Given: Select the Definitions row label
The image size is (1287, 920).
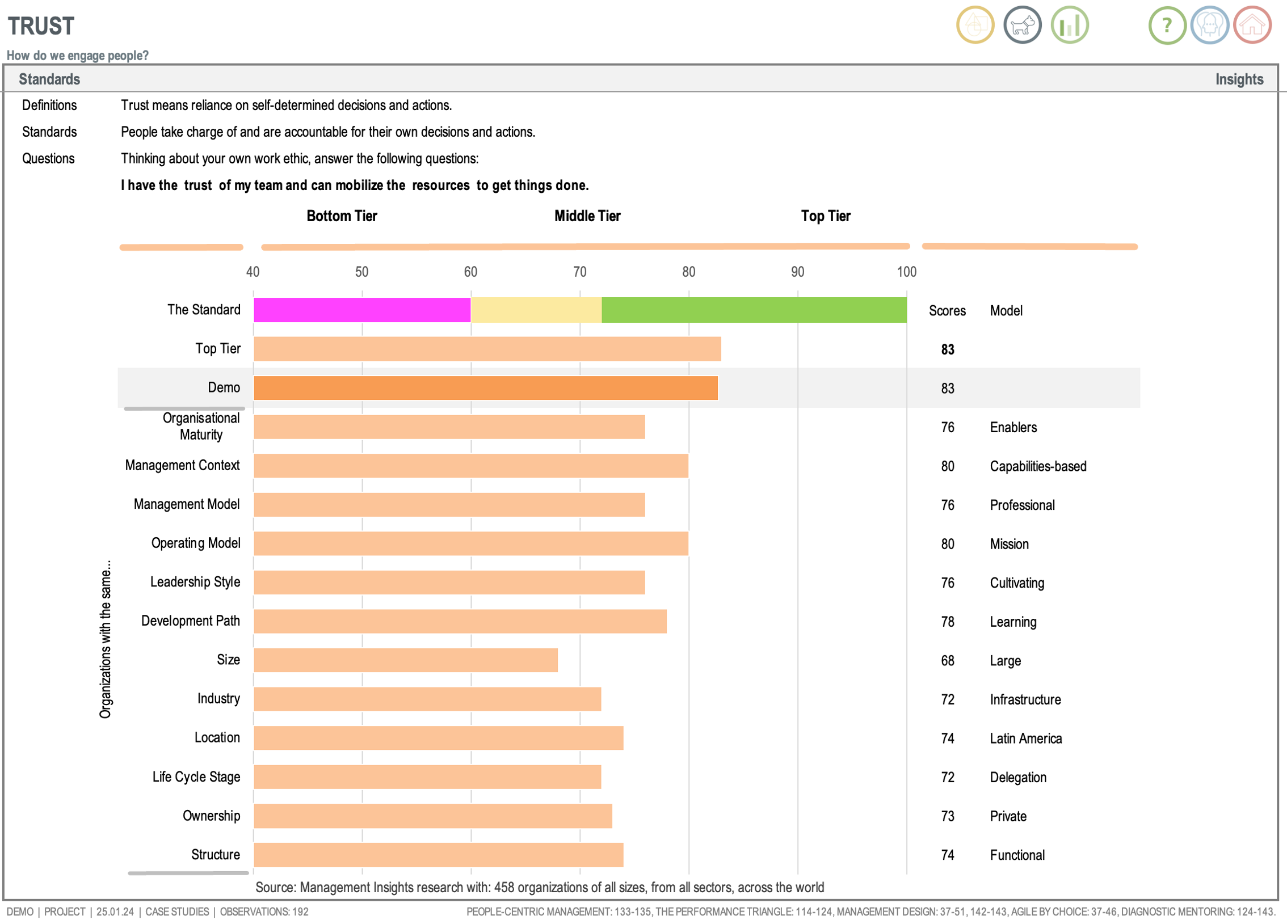Looking at the screenshot, I should (x=49, y=105).
